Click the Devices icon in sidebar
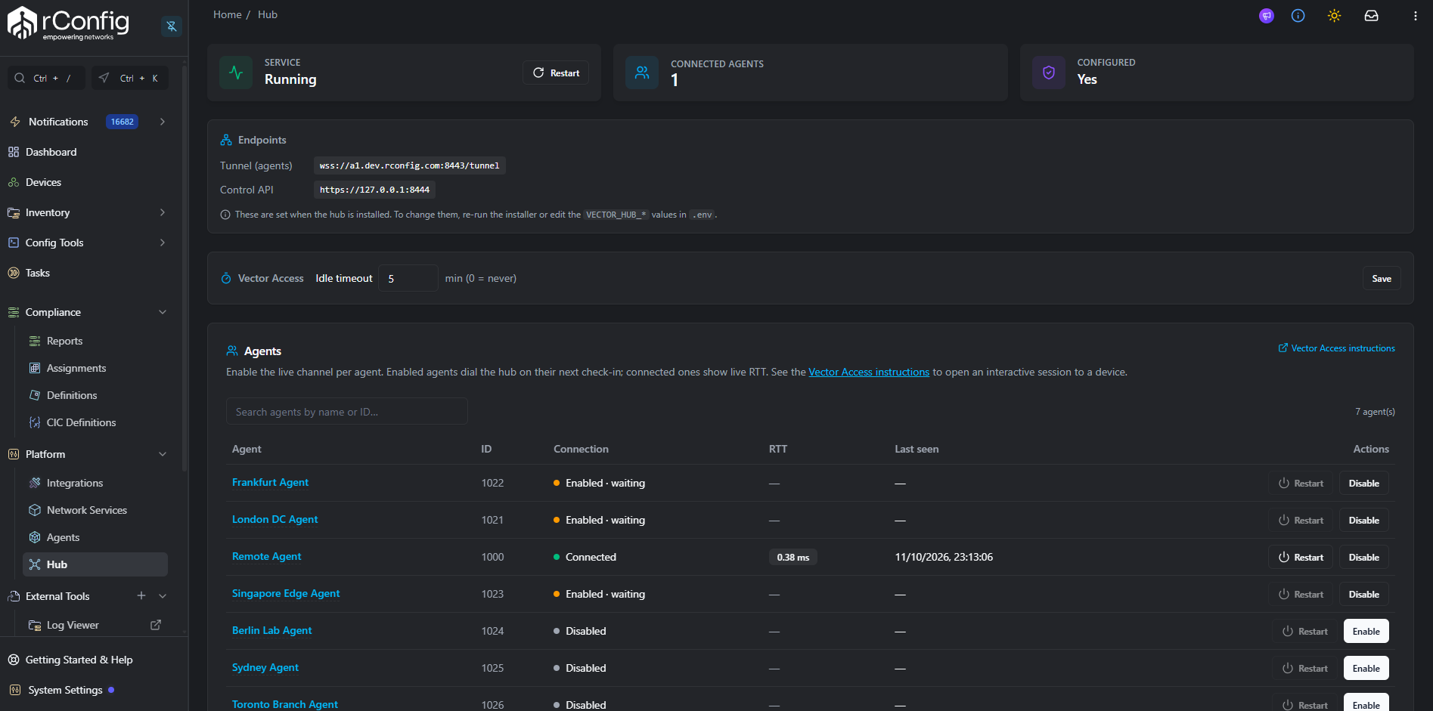Viewport: 1433px width, 711px height. pyautogui.click(x=14, y=182)
